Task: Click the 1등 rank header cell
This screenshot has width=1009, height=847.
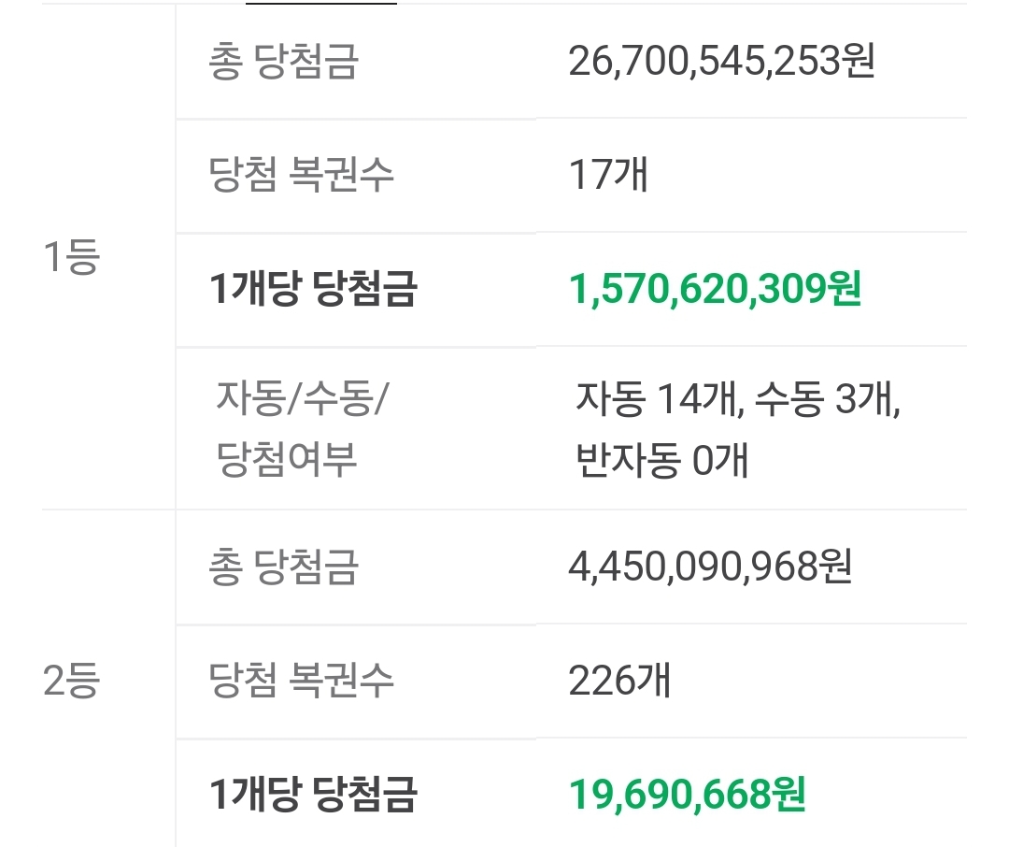Action: click(71, 257)
